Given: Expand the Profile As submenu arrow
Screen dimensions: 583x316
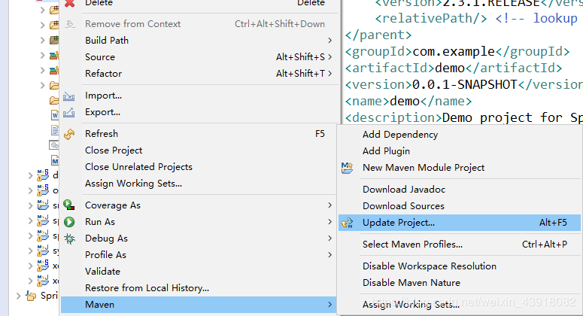Looking at the screenshot, I should pos(329,255).
